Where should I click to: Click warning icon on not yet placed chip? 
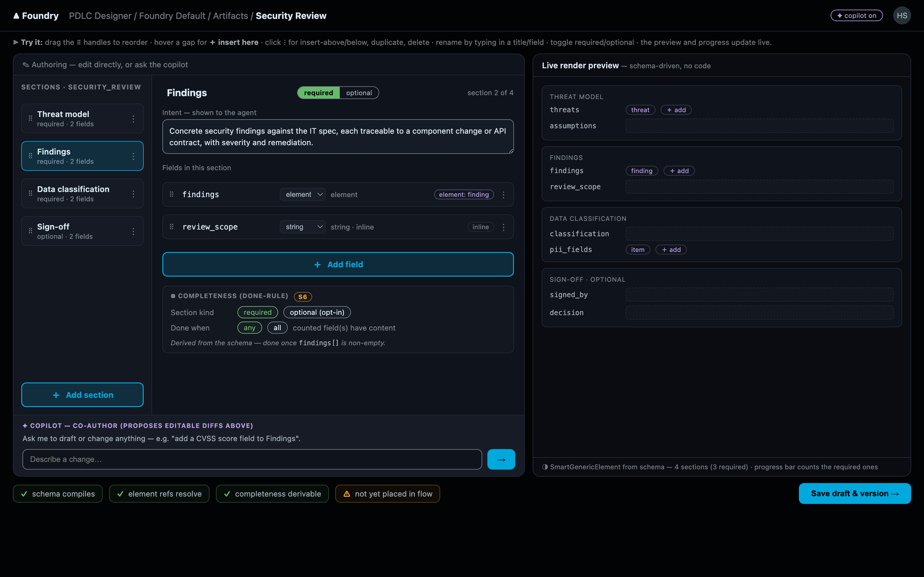click(347, 494)
